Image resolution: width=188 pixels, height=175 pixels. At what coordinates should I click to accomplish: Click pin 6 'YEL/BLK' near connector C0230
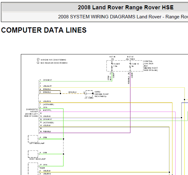[x=47, y=171]
